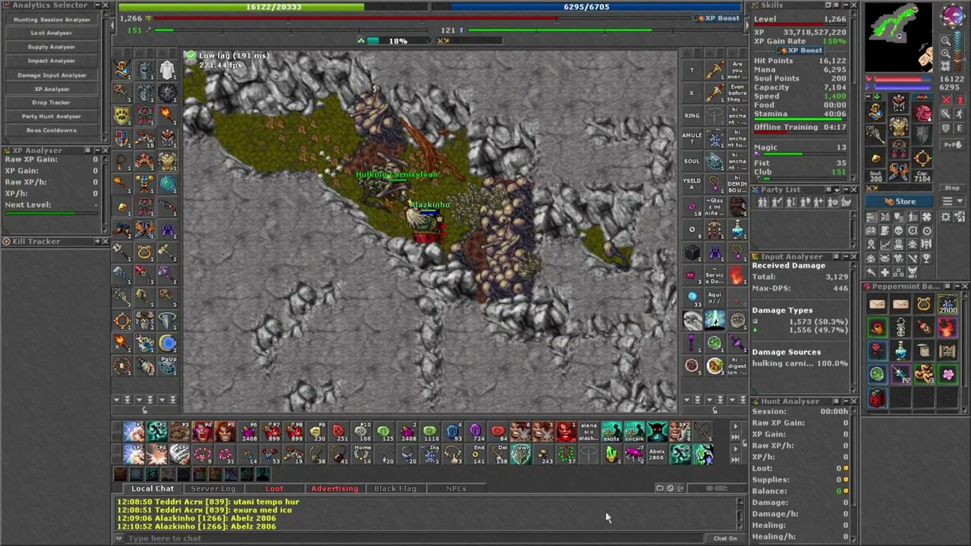Viewport: 971px width, 546px height.
Task: Open the Boss Cooldowns widget
Action: [x=52, y=130]
